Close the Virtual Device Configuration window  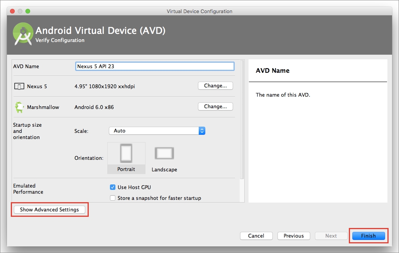[12, 11]
